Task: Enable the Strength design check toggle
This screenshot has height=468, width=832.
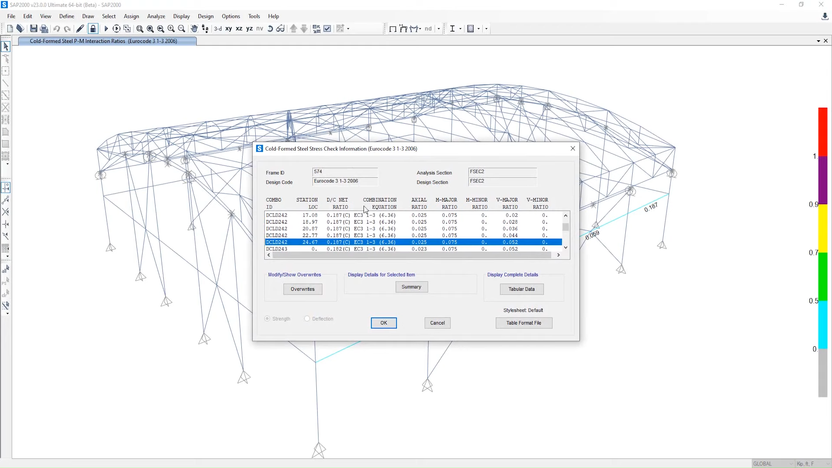Action: tap(267, 318)
